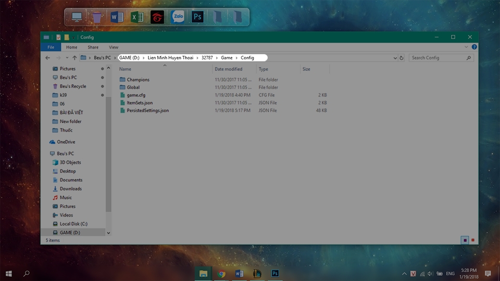
Task: Sort files by the Date modified column
Action: point(228,69)
